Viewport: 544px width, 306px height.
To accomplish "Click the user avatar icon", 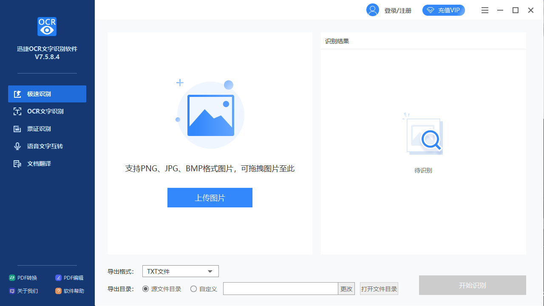I will click(x=372, y=10).
